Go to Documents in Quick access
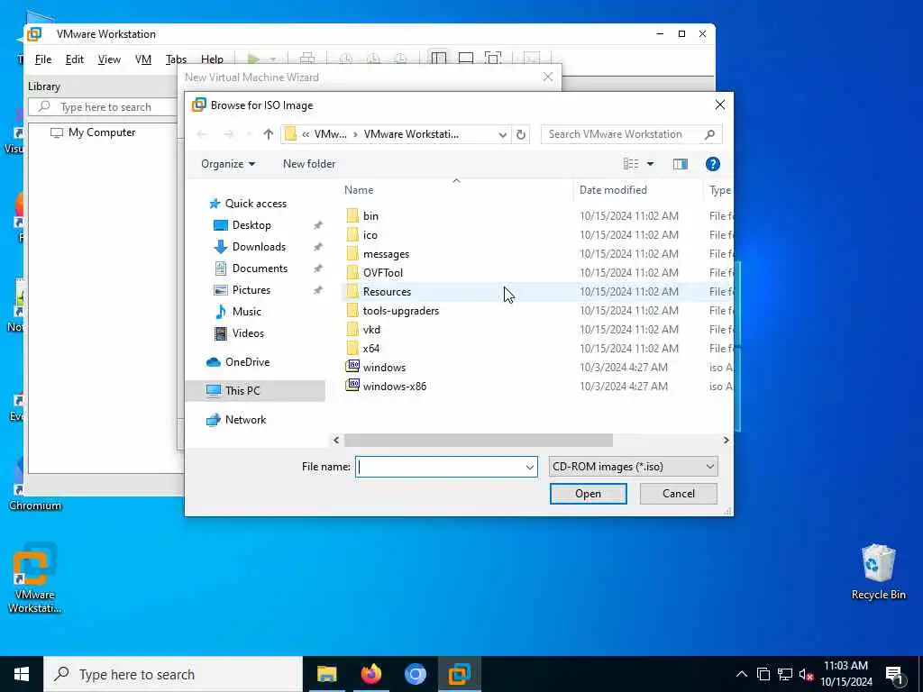923x692 pixels. point(260,269)
